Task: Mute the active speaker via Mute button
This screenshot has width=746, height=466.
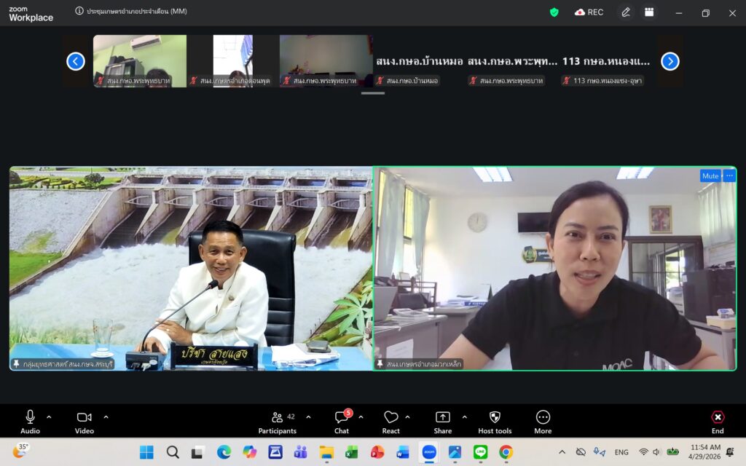Action: 710,175
